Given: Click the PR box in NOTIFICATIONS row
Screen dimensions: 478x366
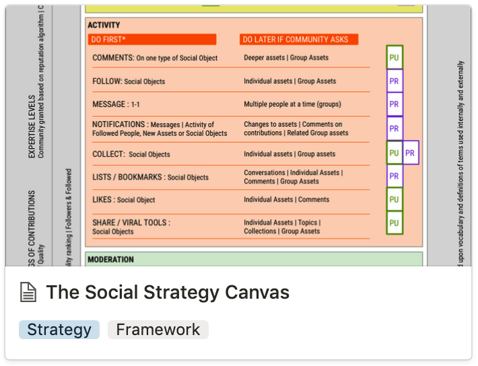Looking at the screenshot, I should pos(394,129).
